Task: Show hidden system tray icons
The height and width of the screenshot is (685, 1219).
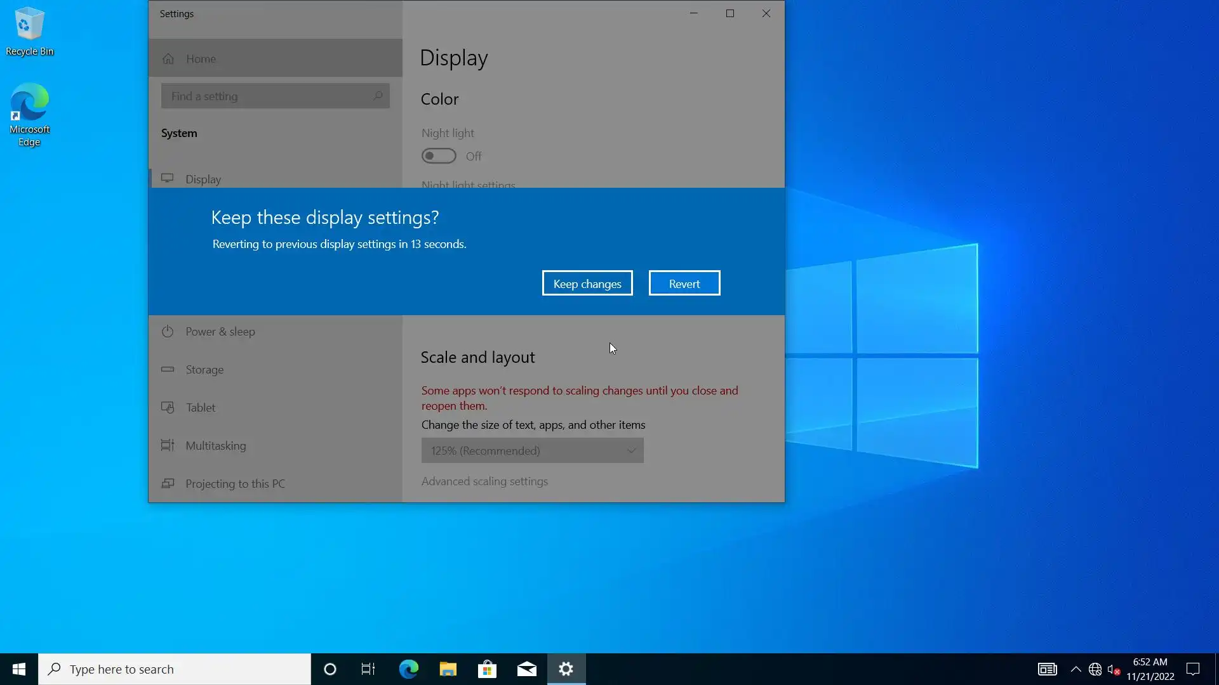Action: 1076,669
